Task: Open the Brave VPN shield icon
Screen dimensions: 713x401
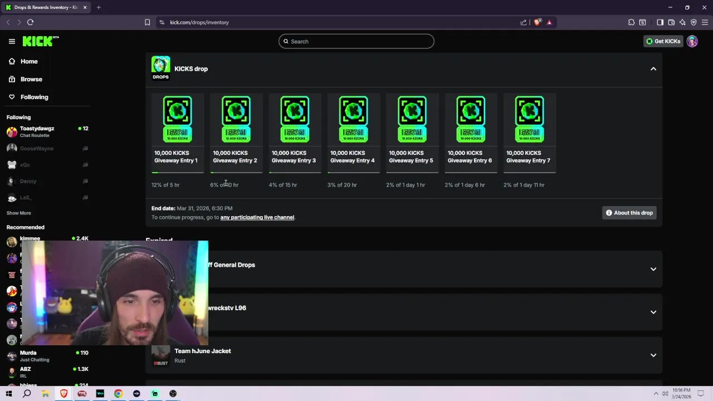Action: [694, 22]
